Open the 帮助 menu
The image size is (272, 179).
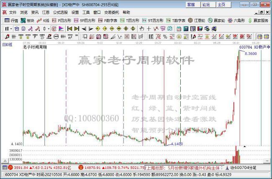[126, 13]
